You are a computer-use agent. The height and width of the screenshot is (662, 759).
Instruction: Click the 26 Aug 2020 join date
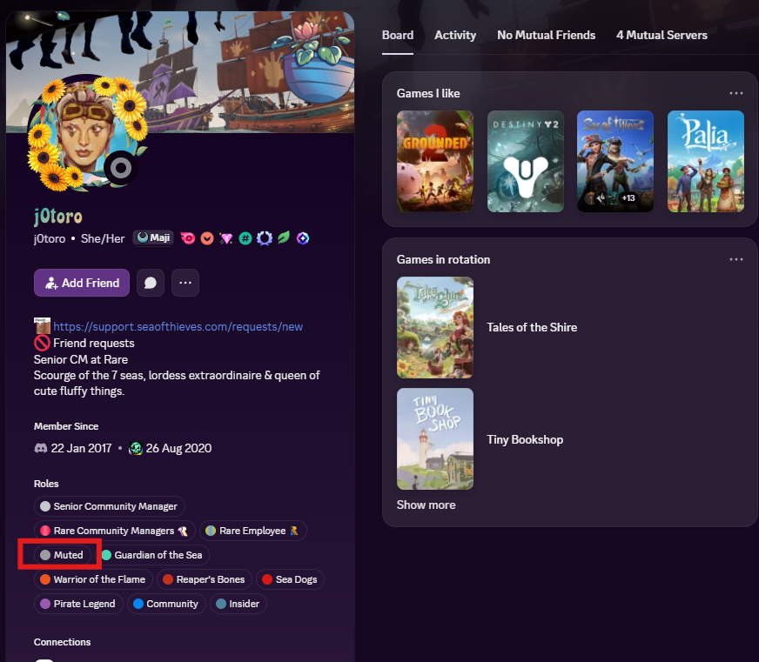[178, 448]
